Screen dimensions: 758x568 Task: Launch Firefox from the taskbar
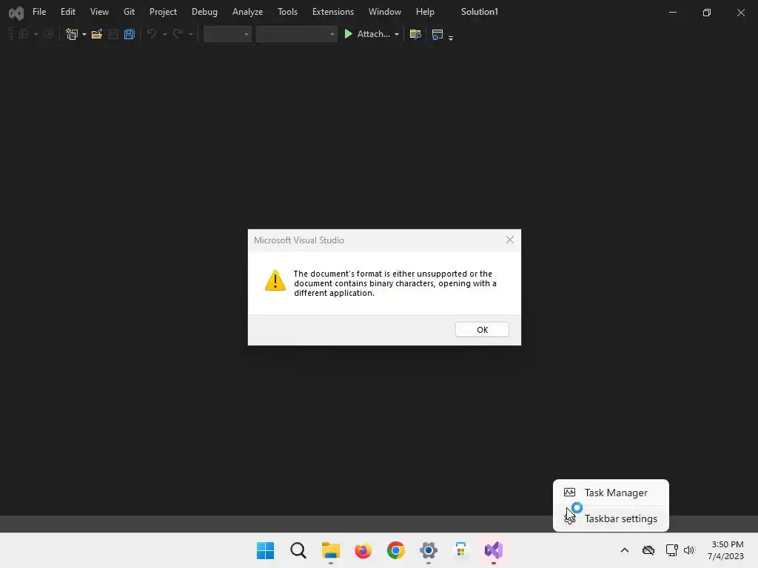(363, 550)
